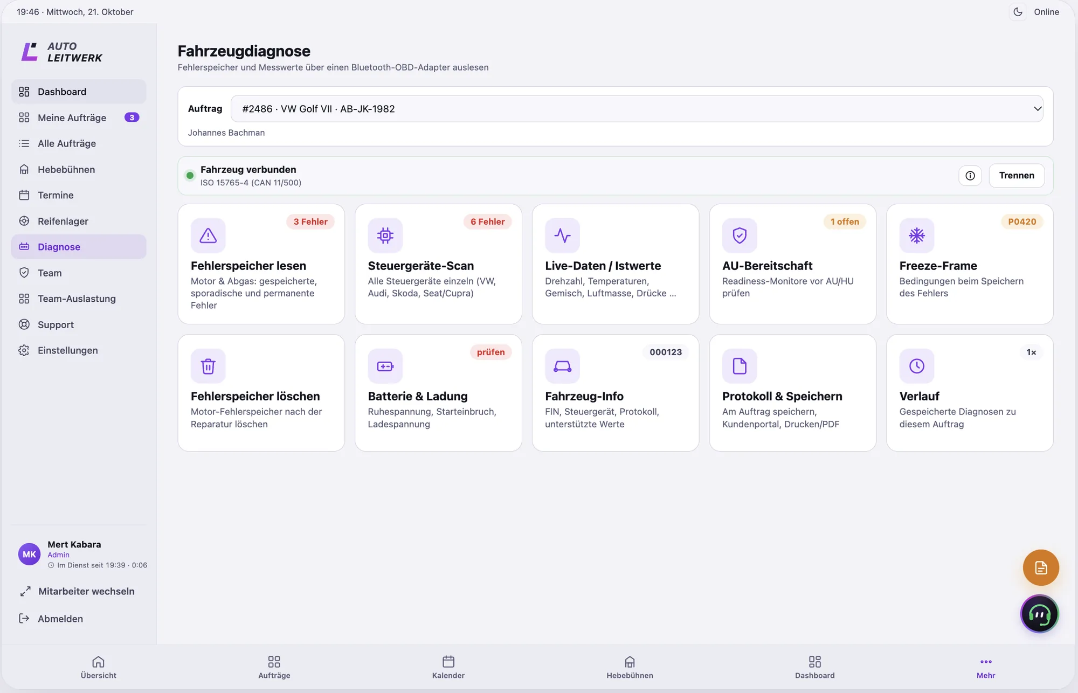Click the connection info icon

(970, 176)
